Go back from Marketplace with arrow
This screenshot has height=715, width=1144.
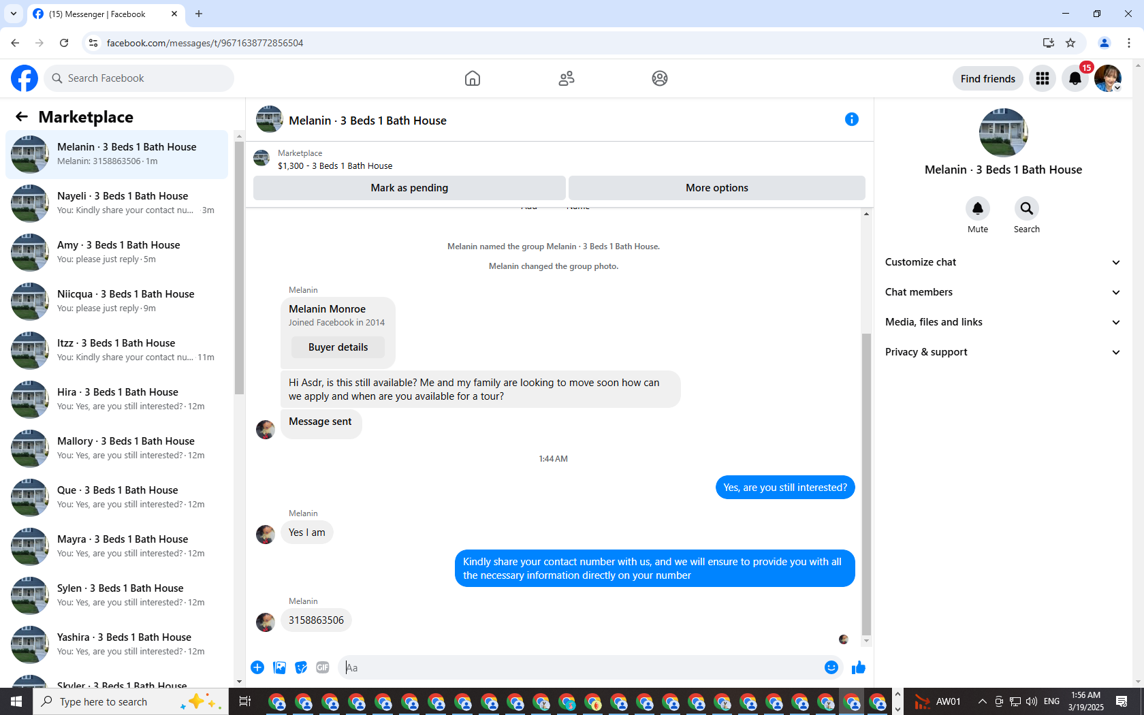(22, 117)
